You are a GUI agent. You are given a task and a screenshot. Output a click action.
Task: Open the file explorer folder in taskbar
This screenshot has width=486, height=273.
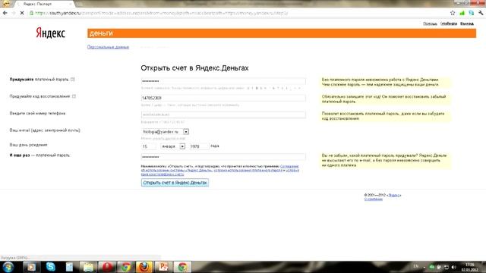[88, 267]
